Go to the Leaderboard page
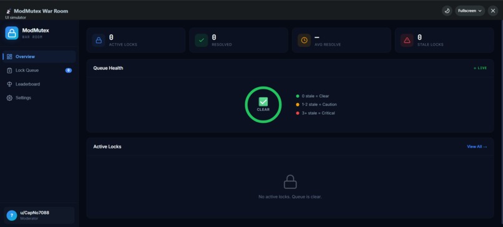Screen dimensions: 503x227 [39, 84]
